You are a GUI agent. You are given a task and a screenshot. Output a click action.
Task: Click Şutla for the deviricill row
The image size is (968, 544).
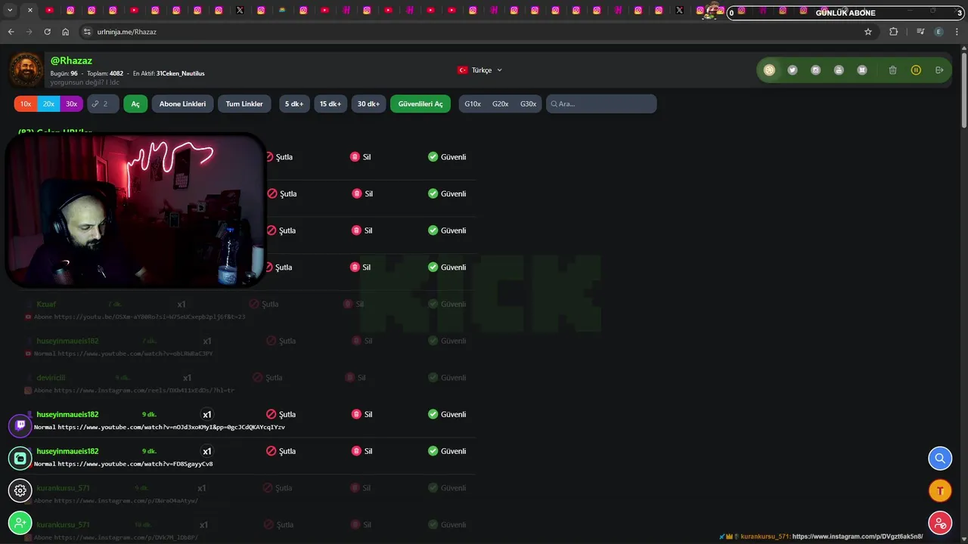pos(267,378)
